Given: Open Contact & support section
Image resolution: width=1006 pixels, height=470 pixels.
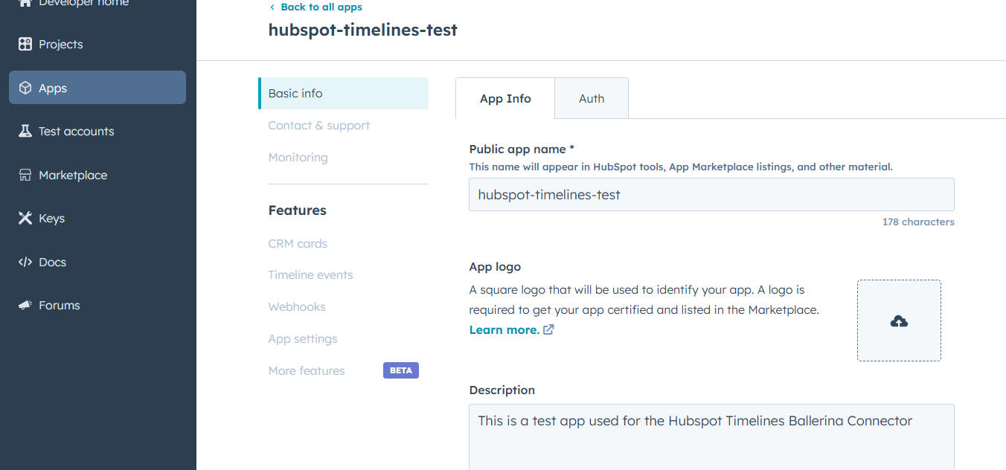Looking at the screenshot, I should pos(319,125).
